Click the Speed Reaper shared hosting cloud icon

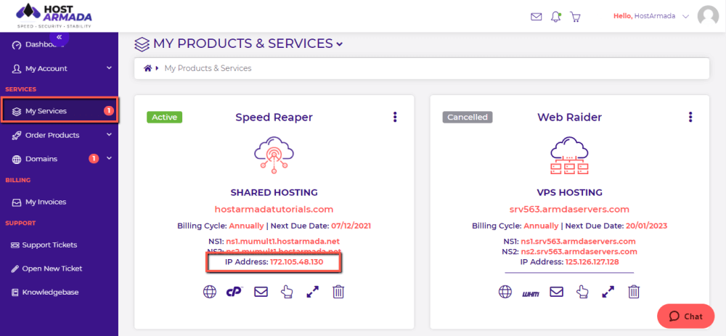(274, 155)
